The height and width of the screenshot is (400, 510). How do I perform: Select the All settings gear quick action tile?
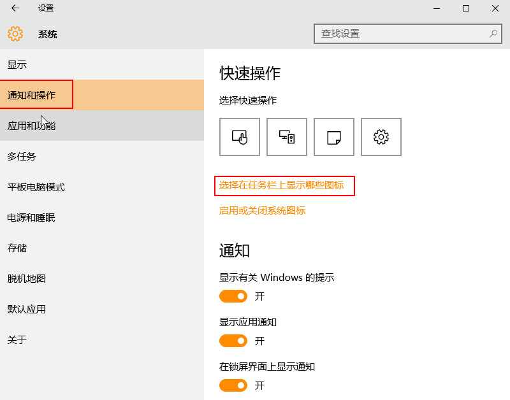point(381,137)
